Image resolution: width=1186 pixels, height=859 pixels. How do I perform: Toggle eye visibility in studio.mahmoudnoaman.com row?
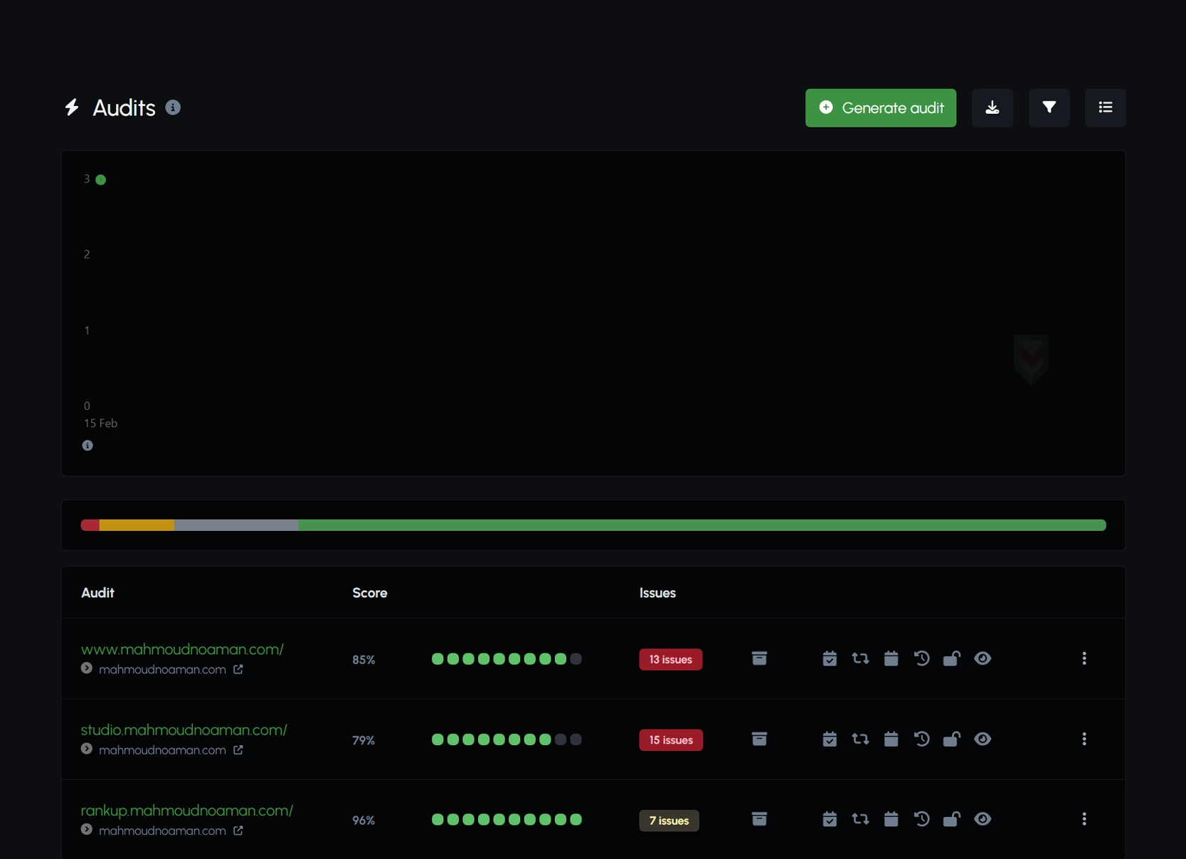tap(983, 739)
